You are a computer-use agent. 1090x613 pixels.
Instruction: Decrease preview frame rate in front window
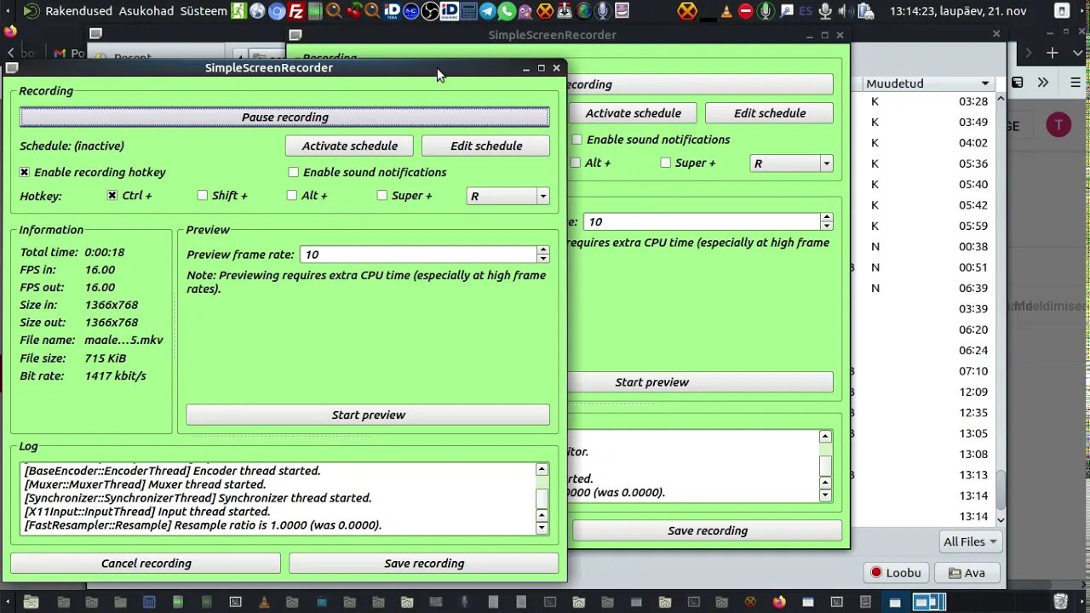[543, 258]
